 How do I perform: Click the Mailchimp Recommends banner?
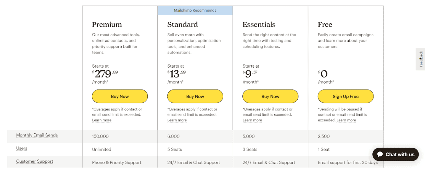pos(195,10)
